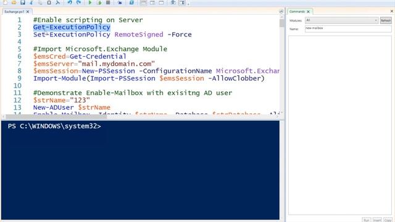
Task: Select the Commands add-on tab
Action: pyautogui.click(x=297, y=12)
